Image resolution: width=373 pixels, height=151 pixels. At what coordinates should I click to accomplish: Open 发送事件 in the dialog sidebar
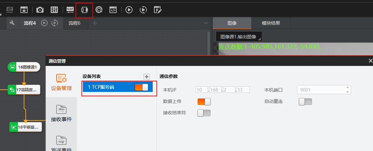click(x=61, y=143)
